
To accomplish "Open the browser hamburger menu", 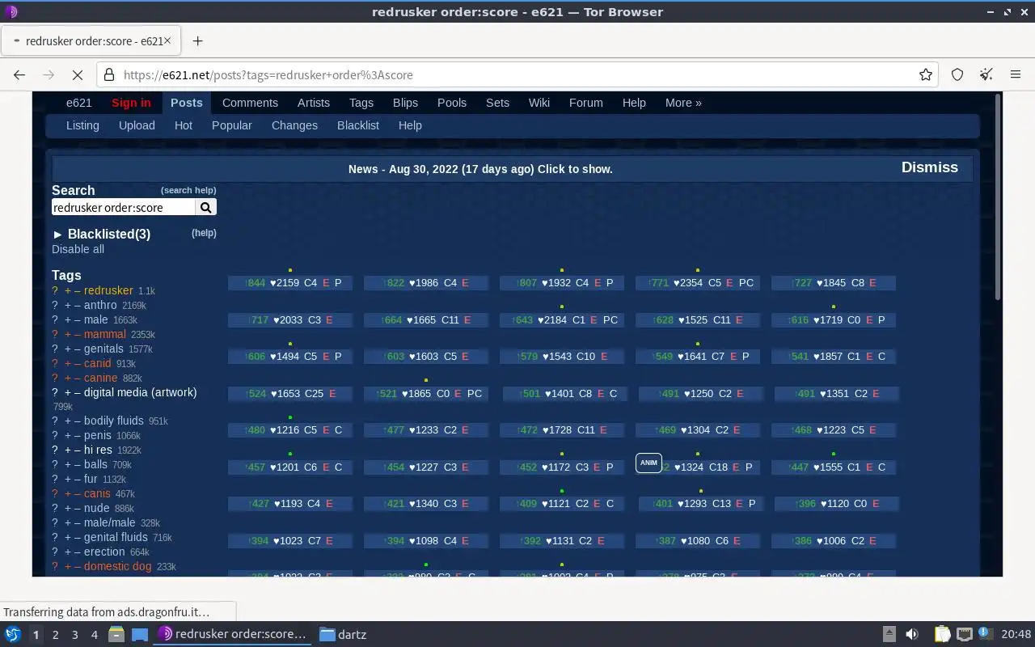I will point(1016,74).
